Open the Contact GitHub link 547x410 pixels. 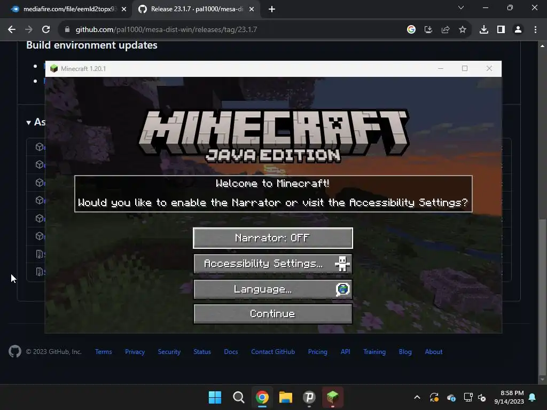pyautogui.click(x=273, y=352)
